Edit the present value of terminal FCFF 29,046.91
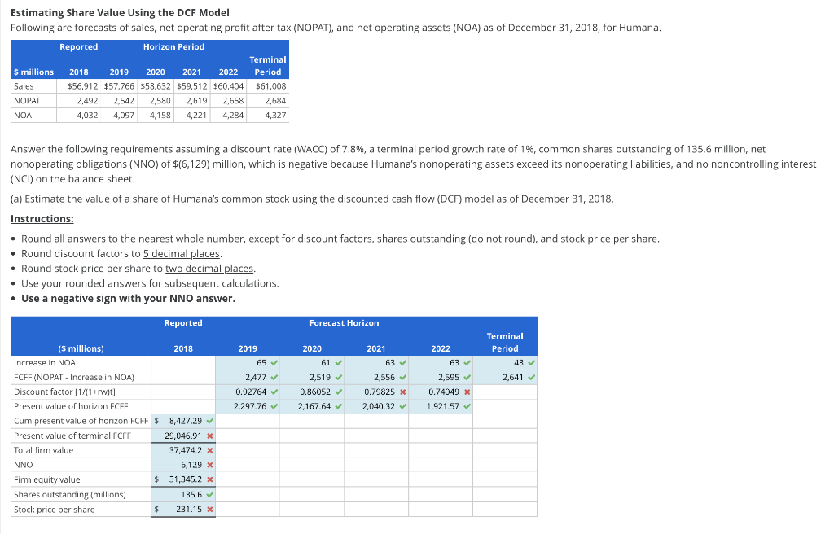 (183, 436)
